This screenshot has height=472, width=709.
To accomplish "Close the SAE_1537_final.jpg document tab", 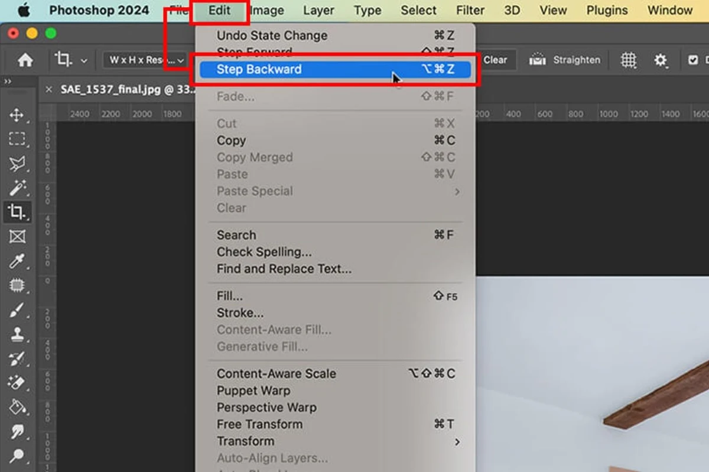I will click(49, 89).
